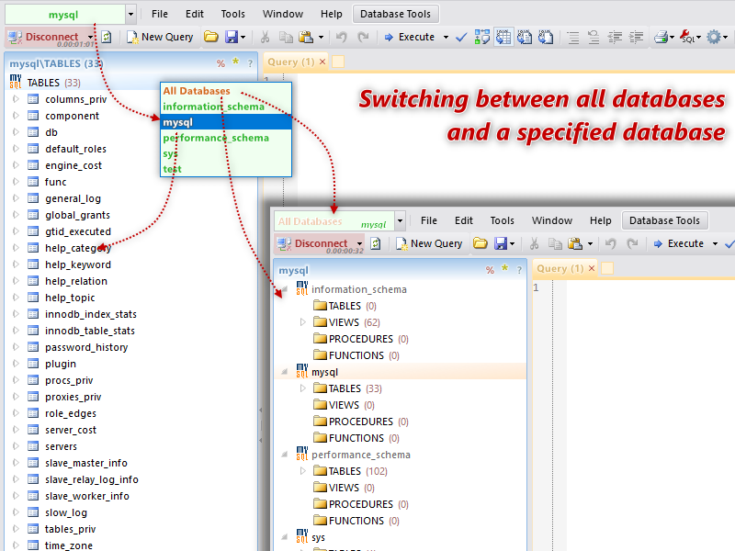Open the mysql database selector dropdown arrow at top
This screenshot has width=735, height=551.
(x=130, y=15)
